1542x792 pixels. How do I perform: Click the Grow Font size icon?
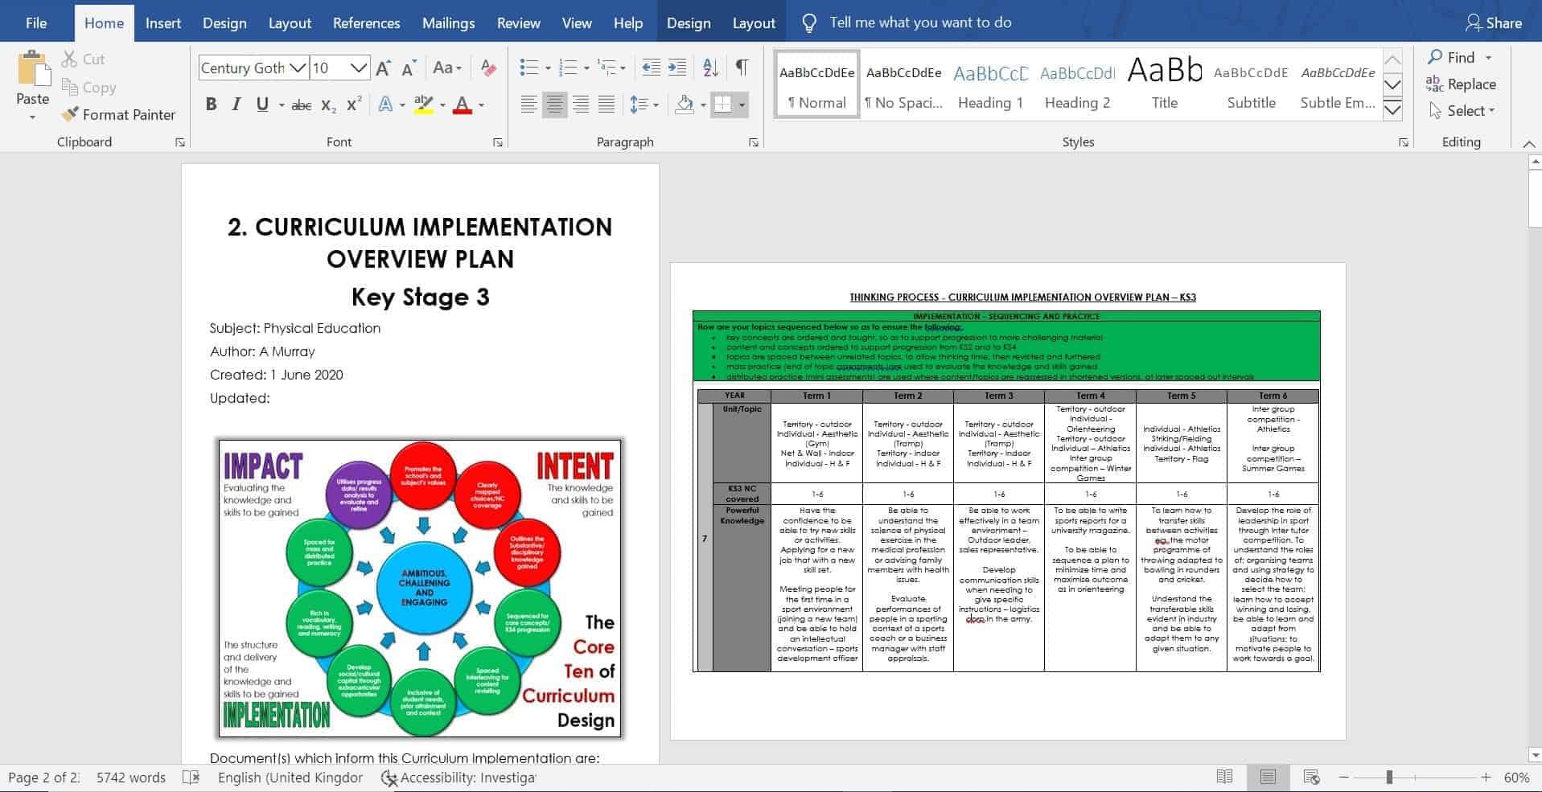383,68
